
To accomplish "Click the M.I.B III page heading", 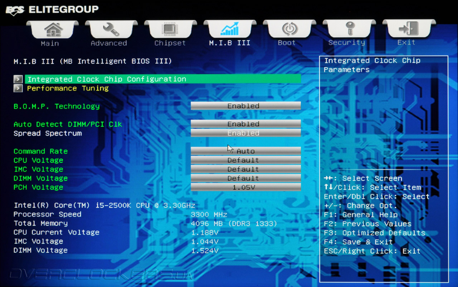I will 93,61.
